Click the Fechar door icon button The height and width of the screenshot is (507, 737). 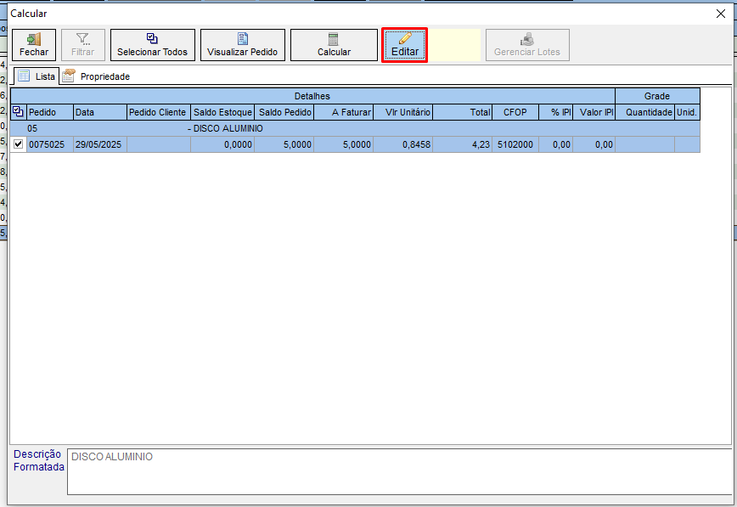[34, 45]
